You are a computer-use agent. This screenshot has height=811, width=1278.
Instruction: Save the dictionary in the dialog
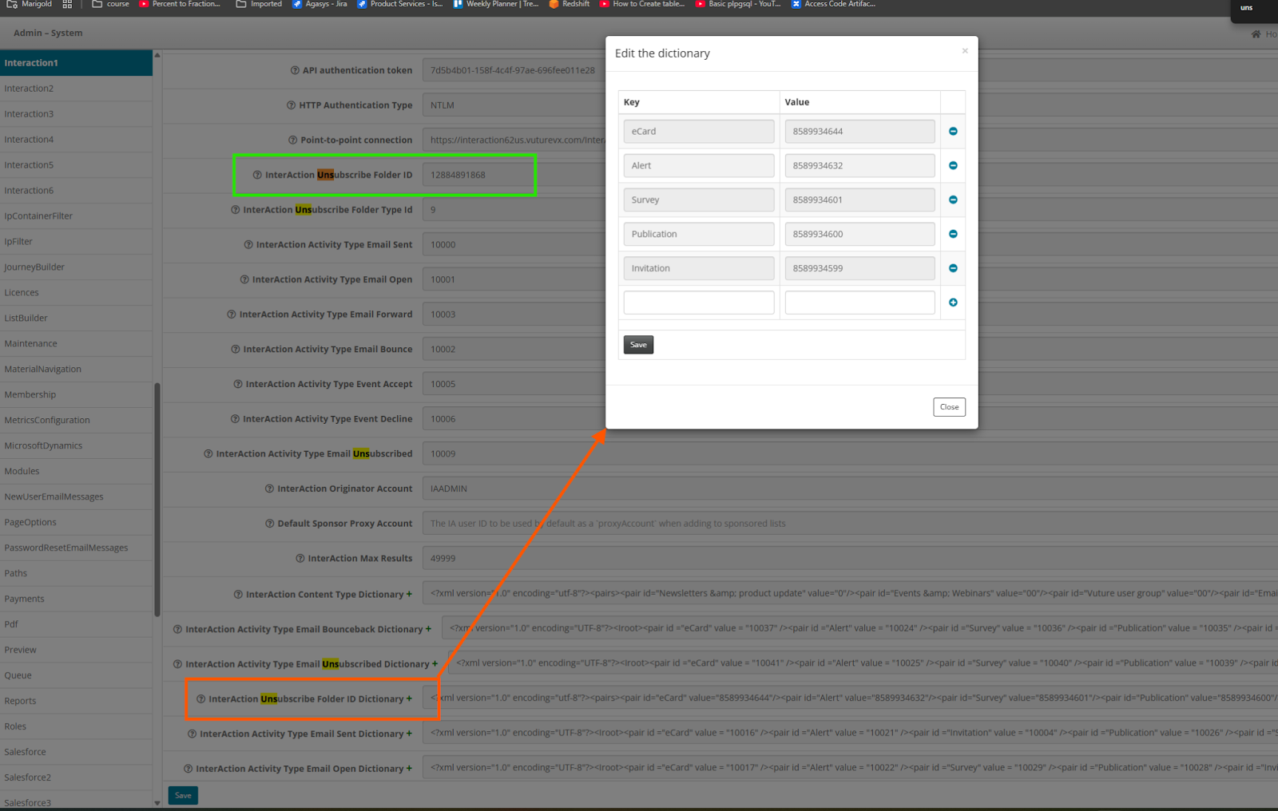pos(638,345)
